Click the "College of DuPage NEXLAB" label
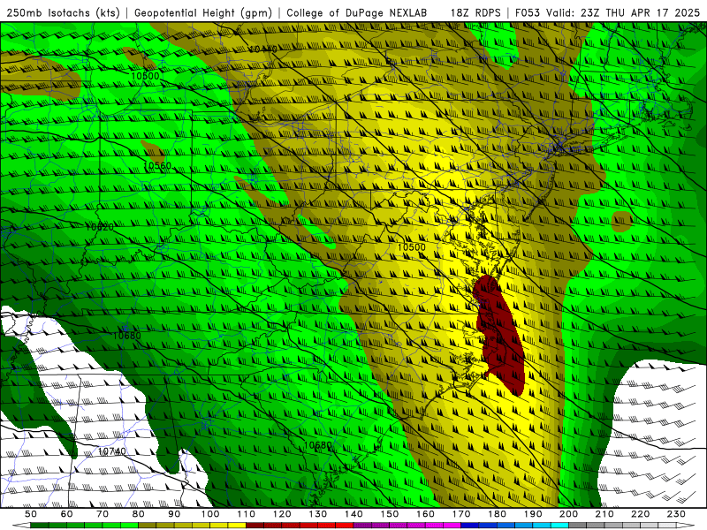This screenshot has height=530, width=707. [357, 12]
